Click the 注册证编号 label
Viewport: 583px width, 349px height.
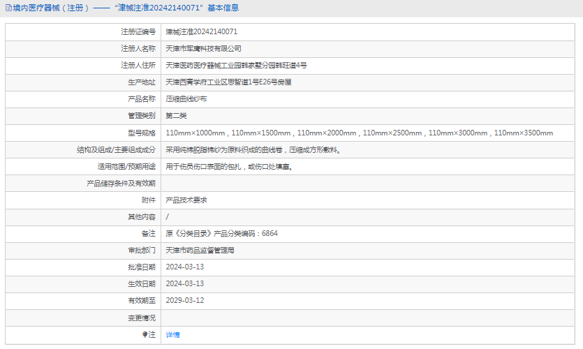coord(138,32)
